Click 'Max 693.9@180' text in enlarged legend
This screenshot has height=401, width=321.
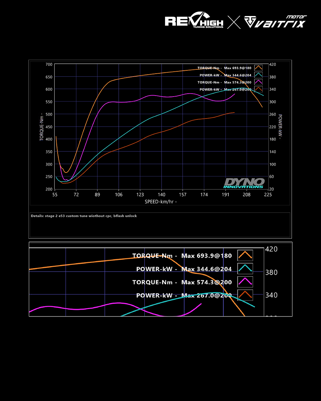pyautogui.click(x=206, y=256)
